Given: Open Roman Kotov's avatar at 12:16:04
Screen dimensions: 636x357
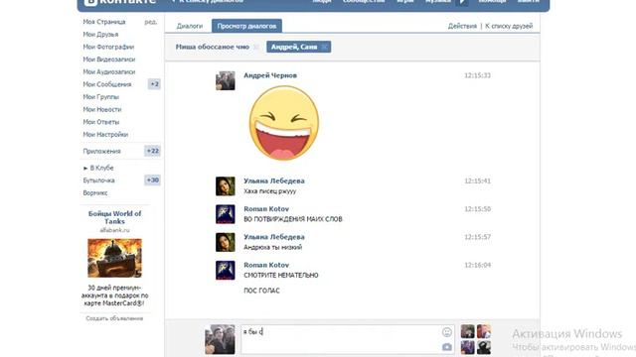Looking at the screenshot, I should click(x=226, y=270).
